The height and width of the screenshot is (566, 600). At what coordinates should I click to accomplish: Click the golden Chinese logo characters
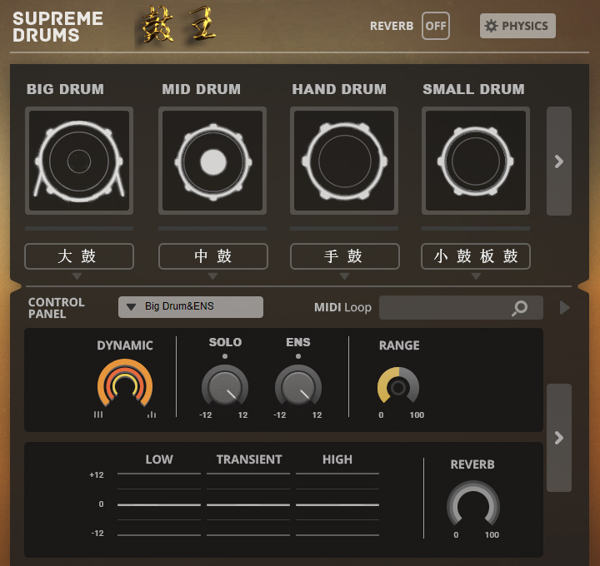[x=178, y=24]
